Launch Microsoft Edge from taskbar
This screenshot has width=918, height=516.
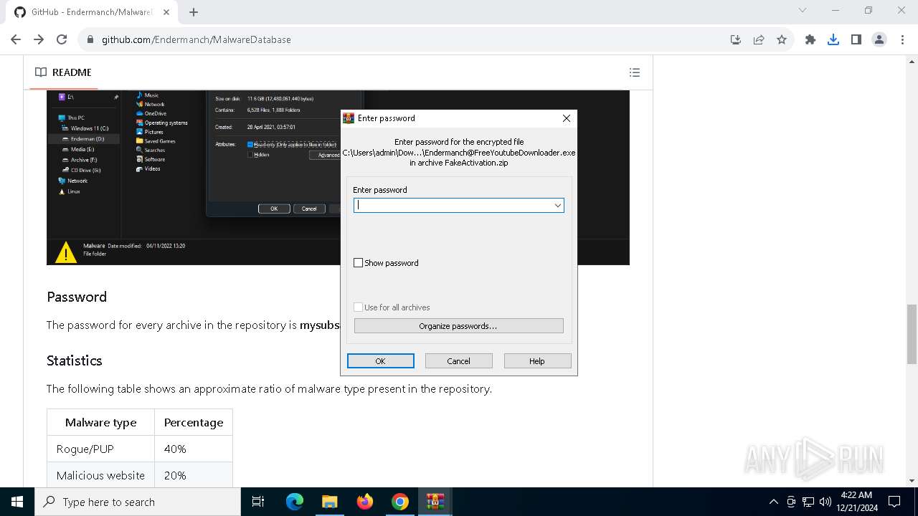point(295,502)
